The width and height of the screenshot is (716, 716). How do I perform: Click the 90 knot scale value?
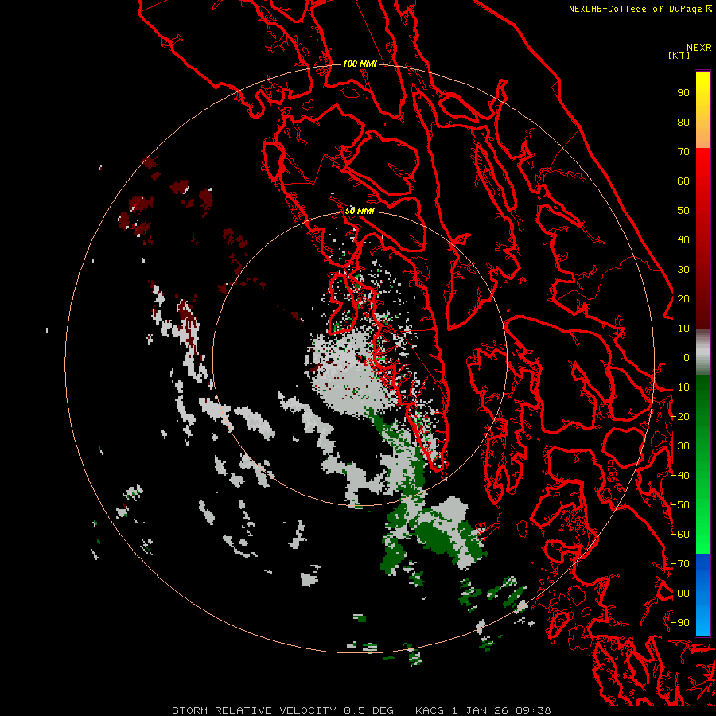[683, 93]
